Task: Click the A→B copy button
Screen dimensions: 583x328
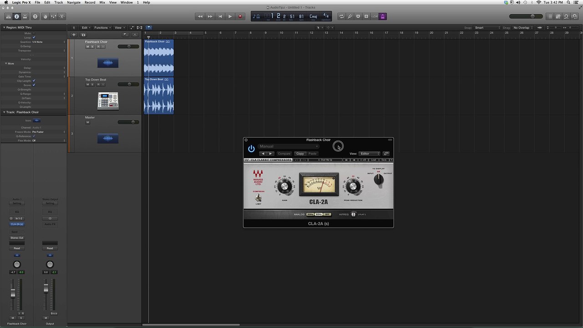Action: 363,160
